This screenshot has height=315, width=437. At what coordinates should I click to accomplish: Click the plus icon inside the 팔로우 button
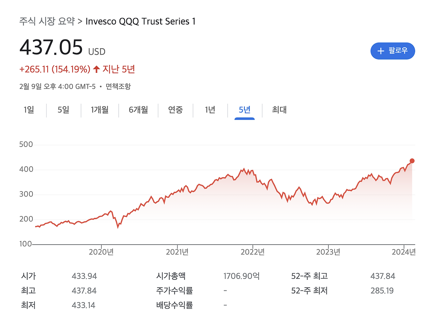click(x=381, y=51)
